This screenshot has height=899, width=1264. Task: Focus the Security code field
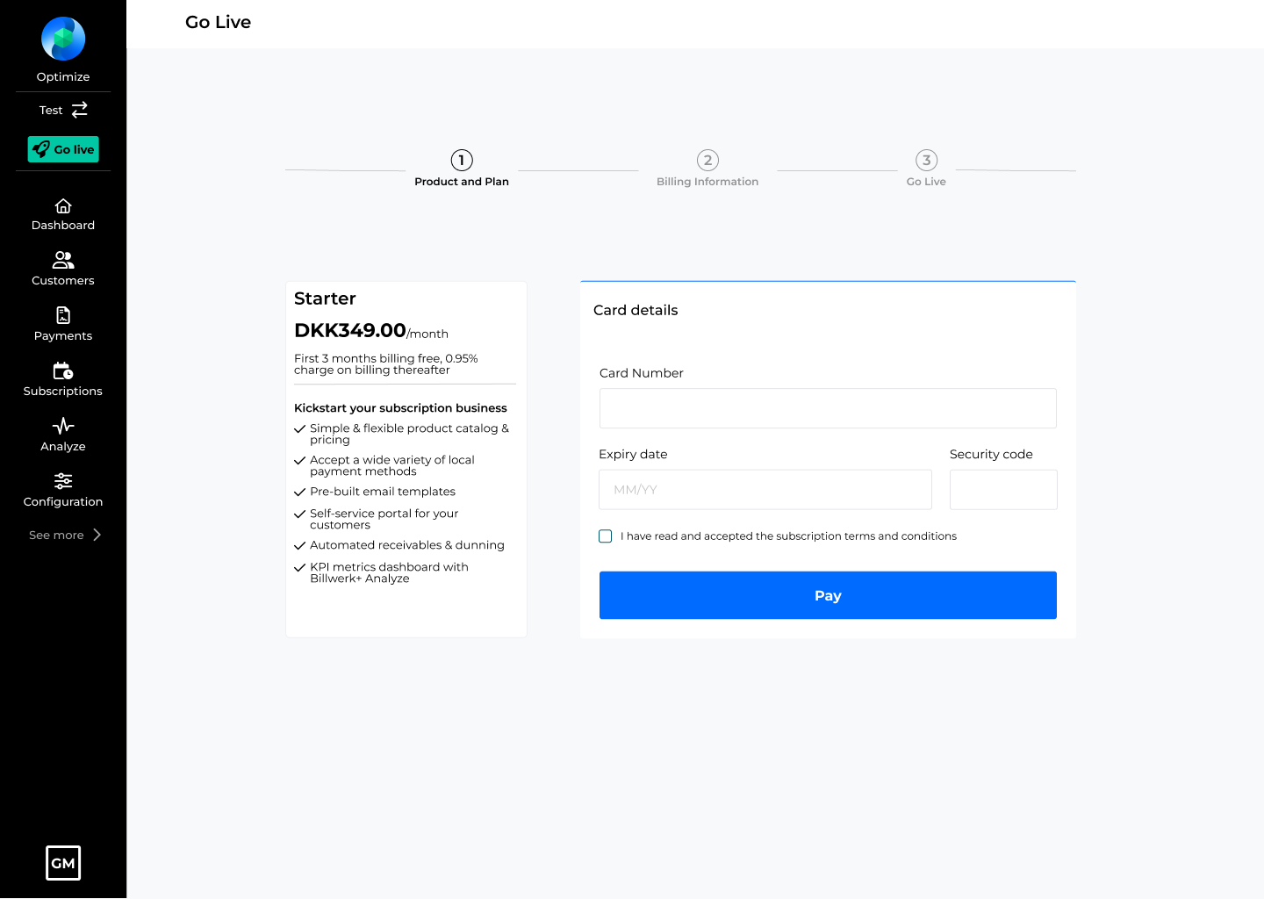(1003, 490)
